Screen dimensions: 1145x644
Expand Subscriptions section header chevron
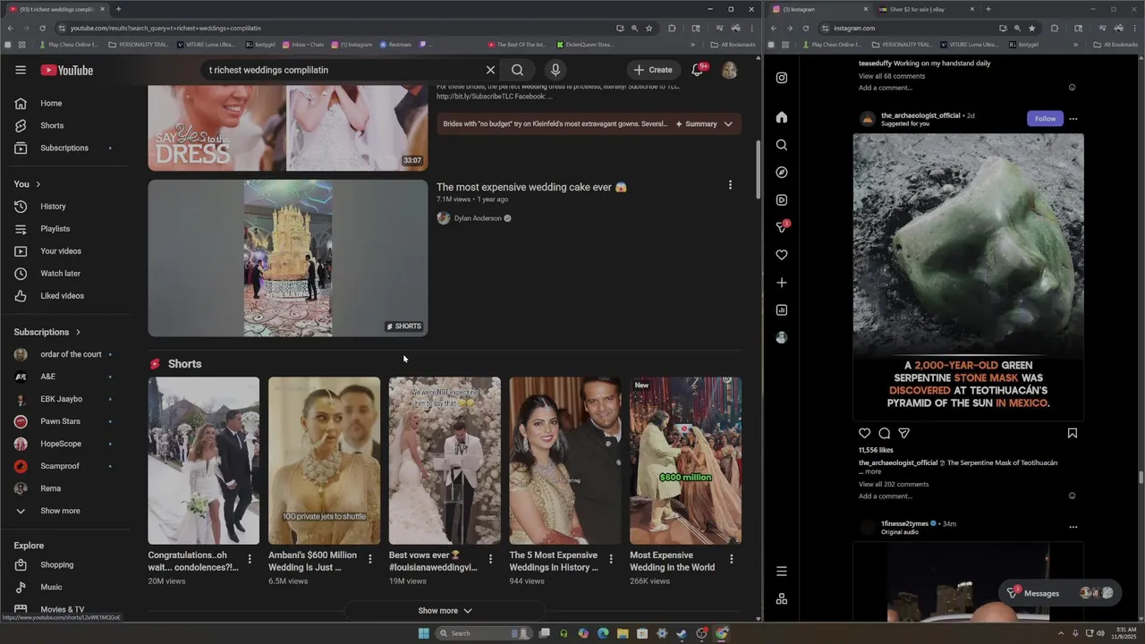(x=78, y=332)
